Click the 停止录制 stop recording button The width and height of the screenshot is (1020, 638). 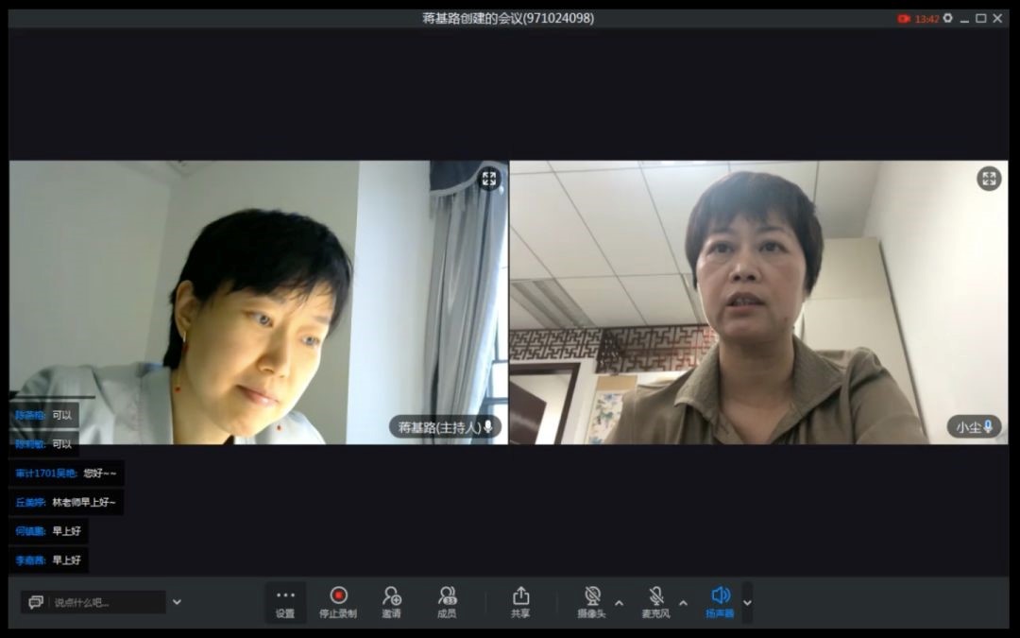coord(338,602)
